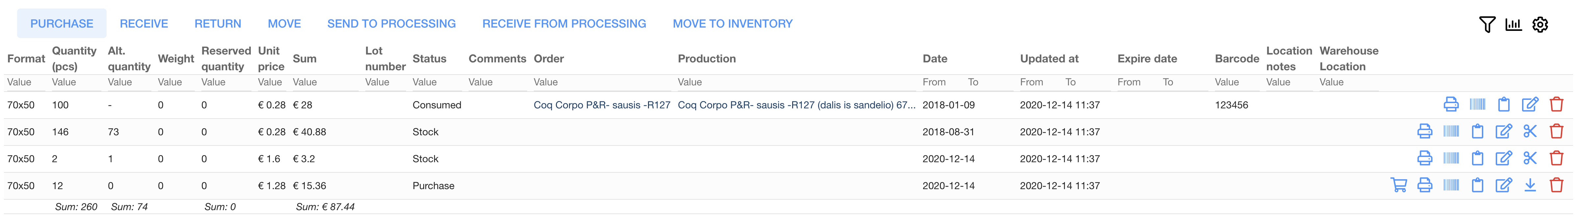Sort by Unit price column header

point(271,59)
